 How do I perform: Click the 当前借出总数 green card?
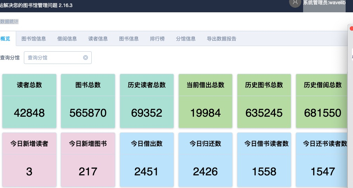tap(205, 101)
